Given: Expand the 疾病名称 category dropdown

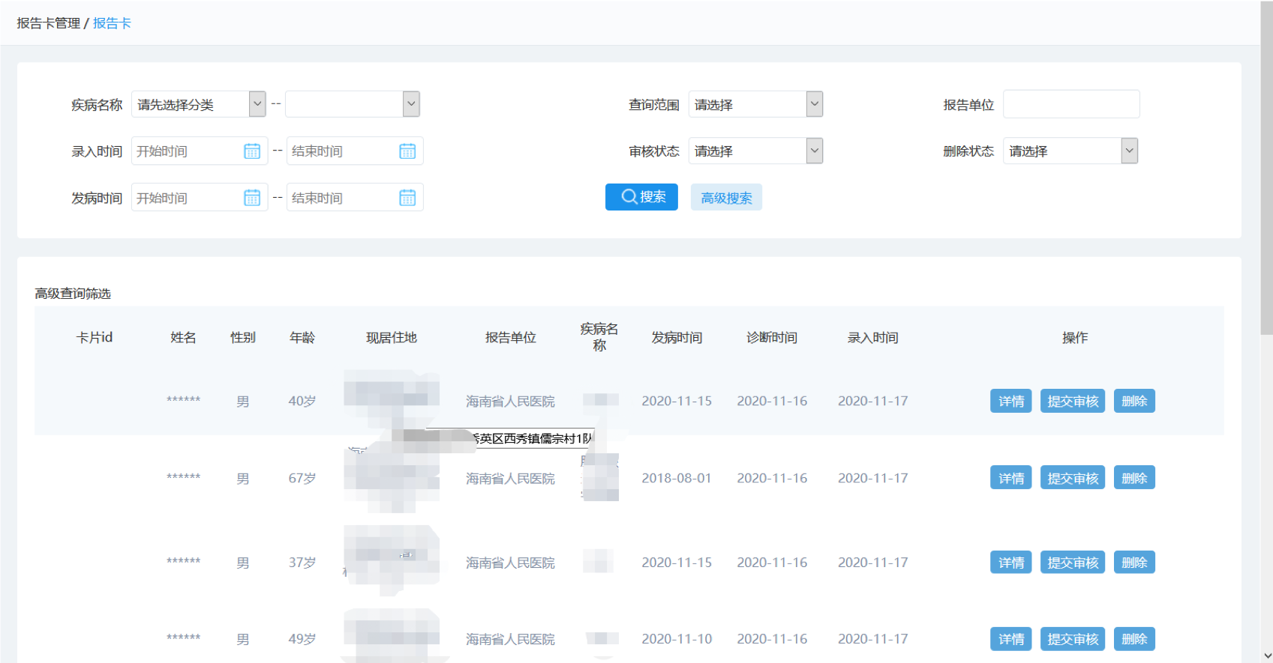Looking at the screenshot, I should tap(199, 104).
